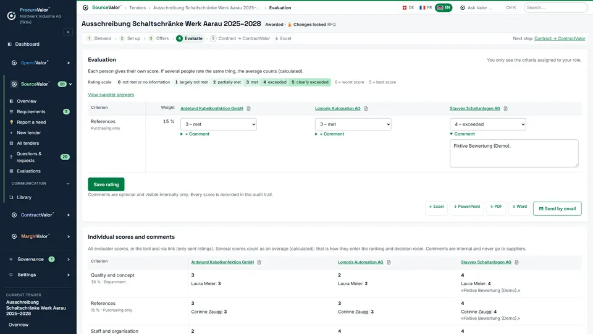This screenshot has width=593, height=334.
Task: Expand the MarginValor chevron
Action: tap(69, 237)
